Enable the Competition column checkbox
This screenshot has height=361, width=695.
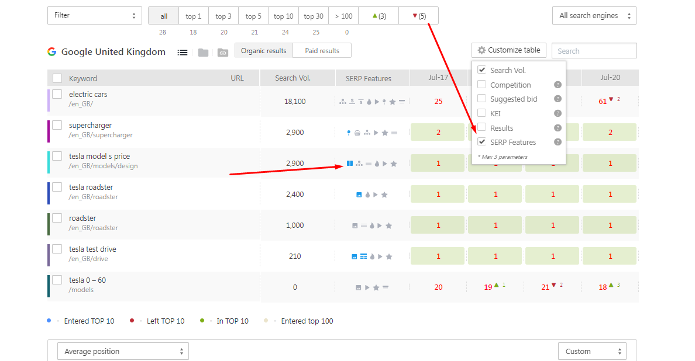pos(481,84)
